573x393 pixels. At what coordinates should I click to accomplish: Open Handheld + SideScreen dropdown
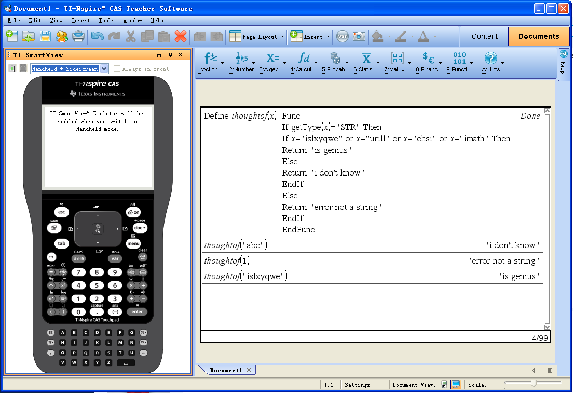(104, 68)
